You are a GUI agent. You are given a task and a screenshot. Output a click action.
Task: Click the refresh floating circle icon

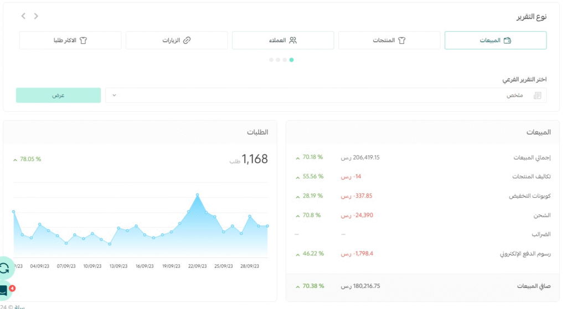click(4, 269)
